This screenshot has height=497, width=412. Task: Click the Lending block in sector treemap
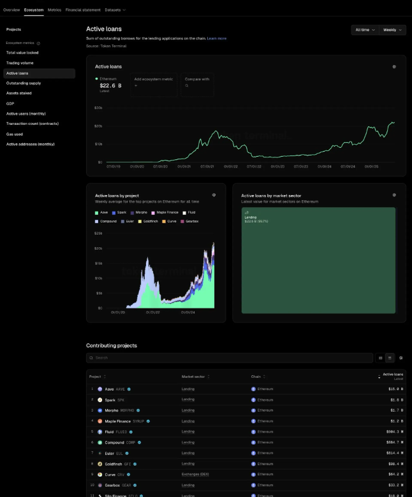[318, 261]
